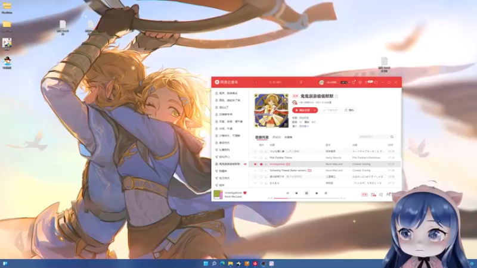The height and width of the screenshot is (268, 477).
Task: Open the Pink Panther's Penthouse album
Action: 366,158
